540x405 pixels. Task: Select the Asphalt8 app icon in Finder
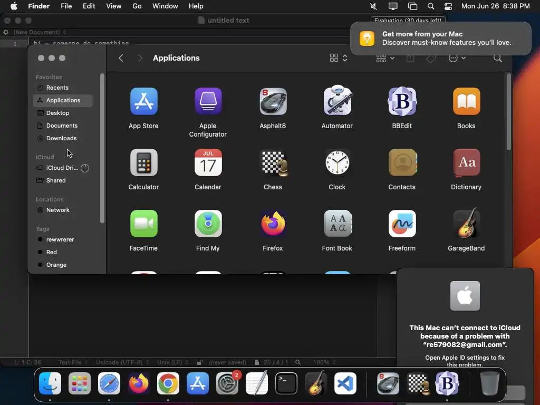click(x=273, y=101)
